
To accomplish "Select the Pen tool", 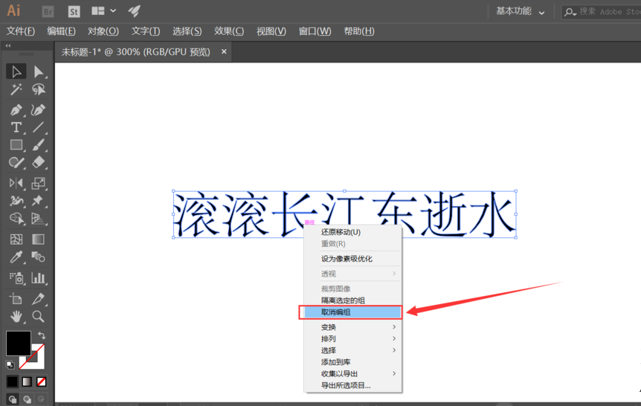I will click(16, 109).
